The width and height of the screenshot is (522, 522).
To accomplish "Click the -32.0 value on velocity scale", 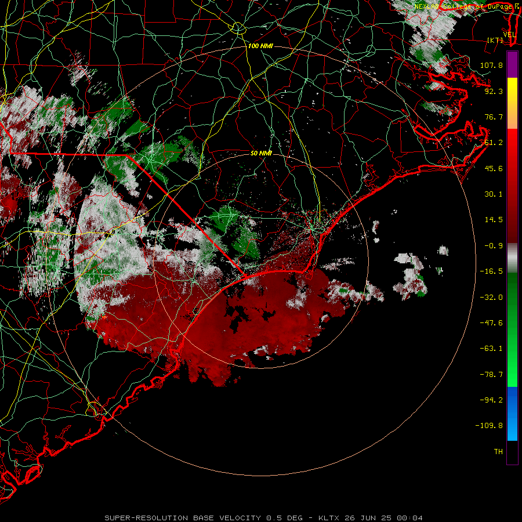I will (x=491, y=298).
